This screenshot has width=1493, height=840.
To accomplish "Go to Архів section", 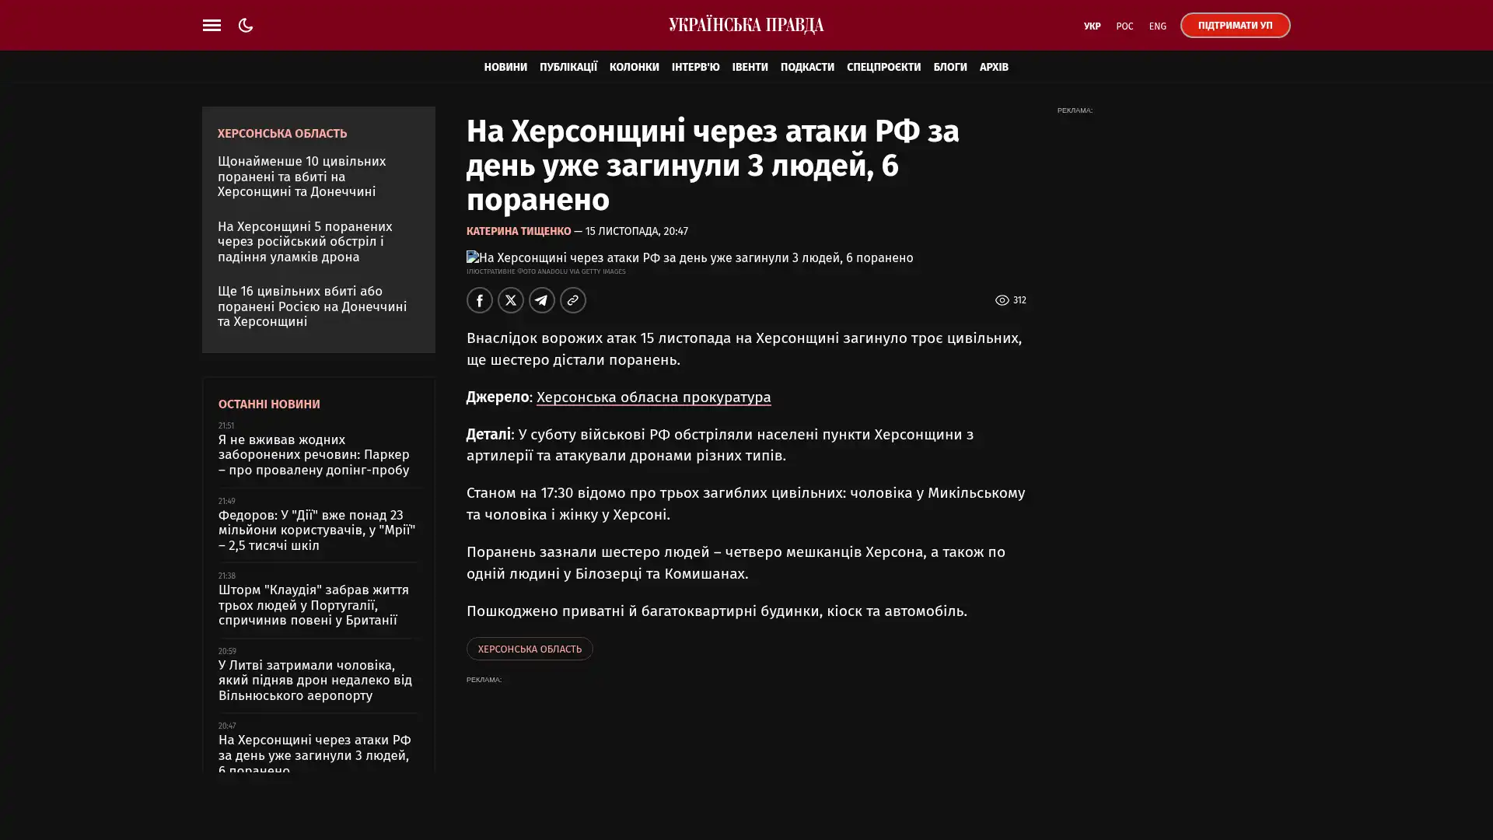I will [x=993, y=67].
